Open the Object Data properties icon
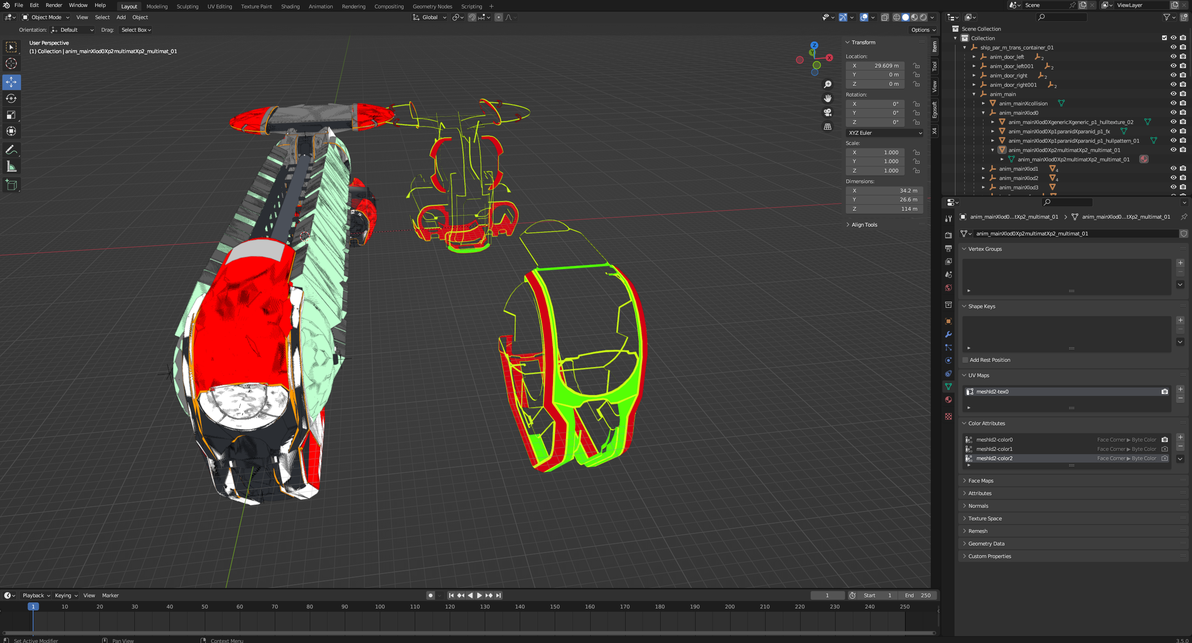 pos(948,387)
